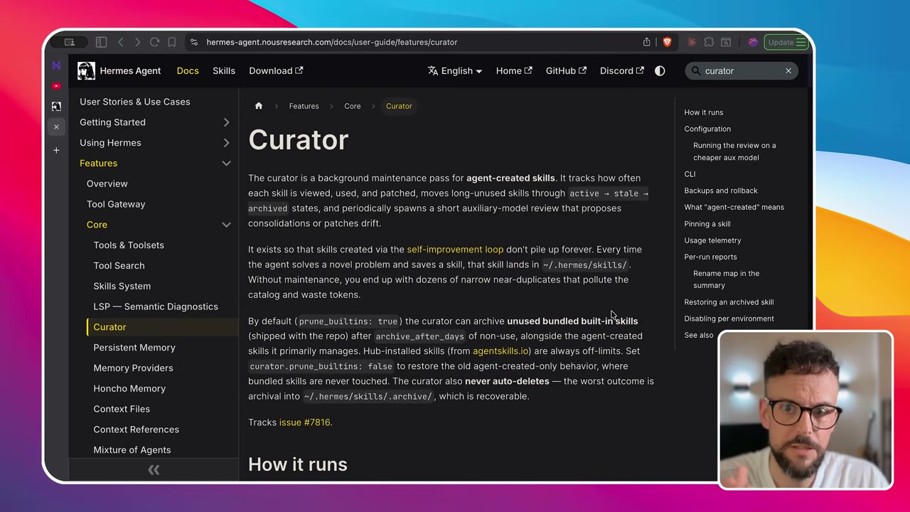910x512 pixels.
Task: Clear the curator search query
Action: 788,71
